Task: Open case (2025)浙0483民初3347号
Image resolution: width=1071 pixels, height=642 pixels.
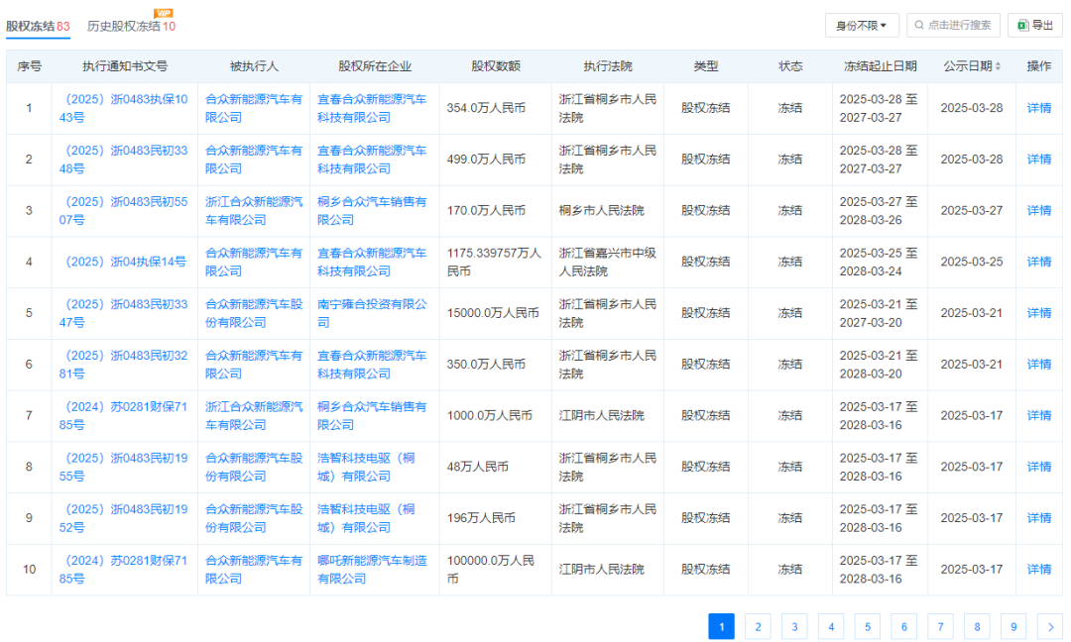Action: (x=124, y=313)
